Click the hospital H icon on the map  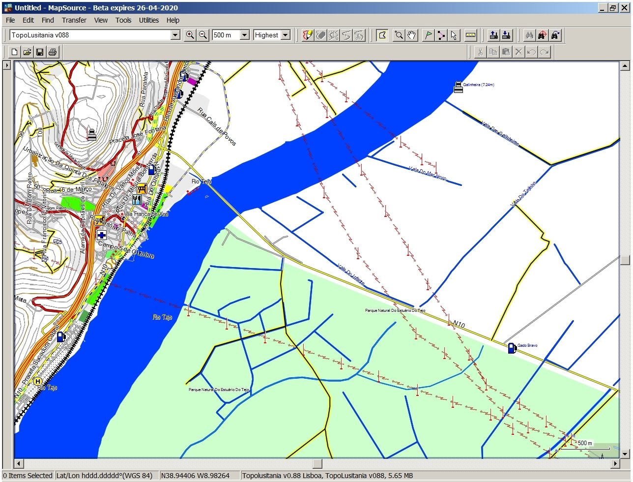click(x=37, y=381)
